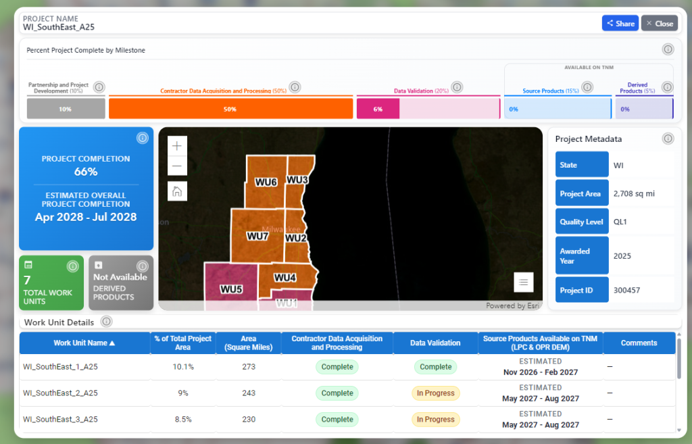This screenshot has height=444, width=692.
Task: Zoom in on the map
Action: pyautogui.click(x=177, y=146)
